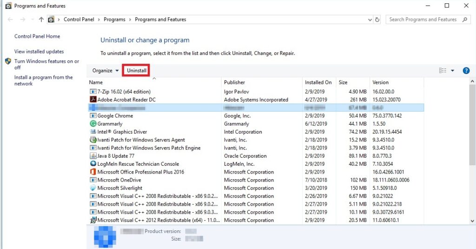
Task: Click the Microsoft Silverlight icon
Action: (93, 188)
